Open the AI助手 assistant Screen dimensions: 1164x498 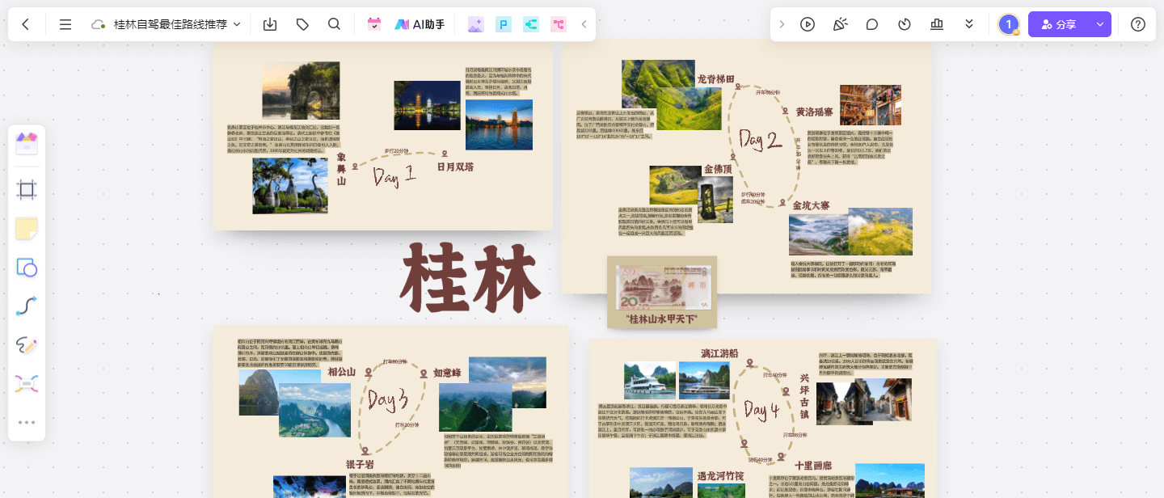click(x=420, y=24)
